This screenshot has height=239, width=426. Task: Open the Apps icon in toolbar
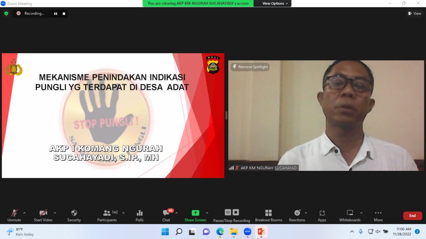point(322,216)
